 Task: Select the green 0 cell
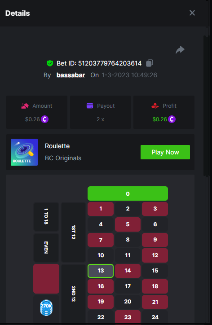[x=128, y=193]
